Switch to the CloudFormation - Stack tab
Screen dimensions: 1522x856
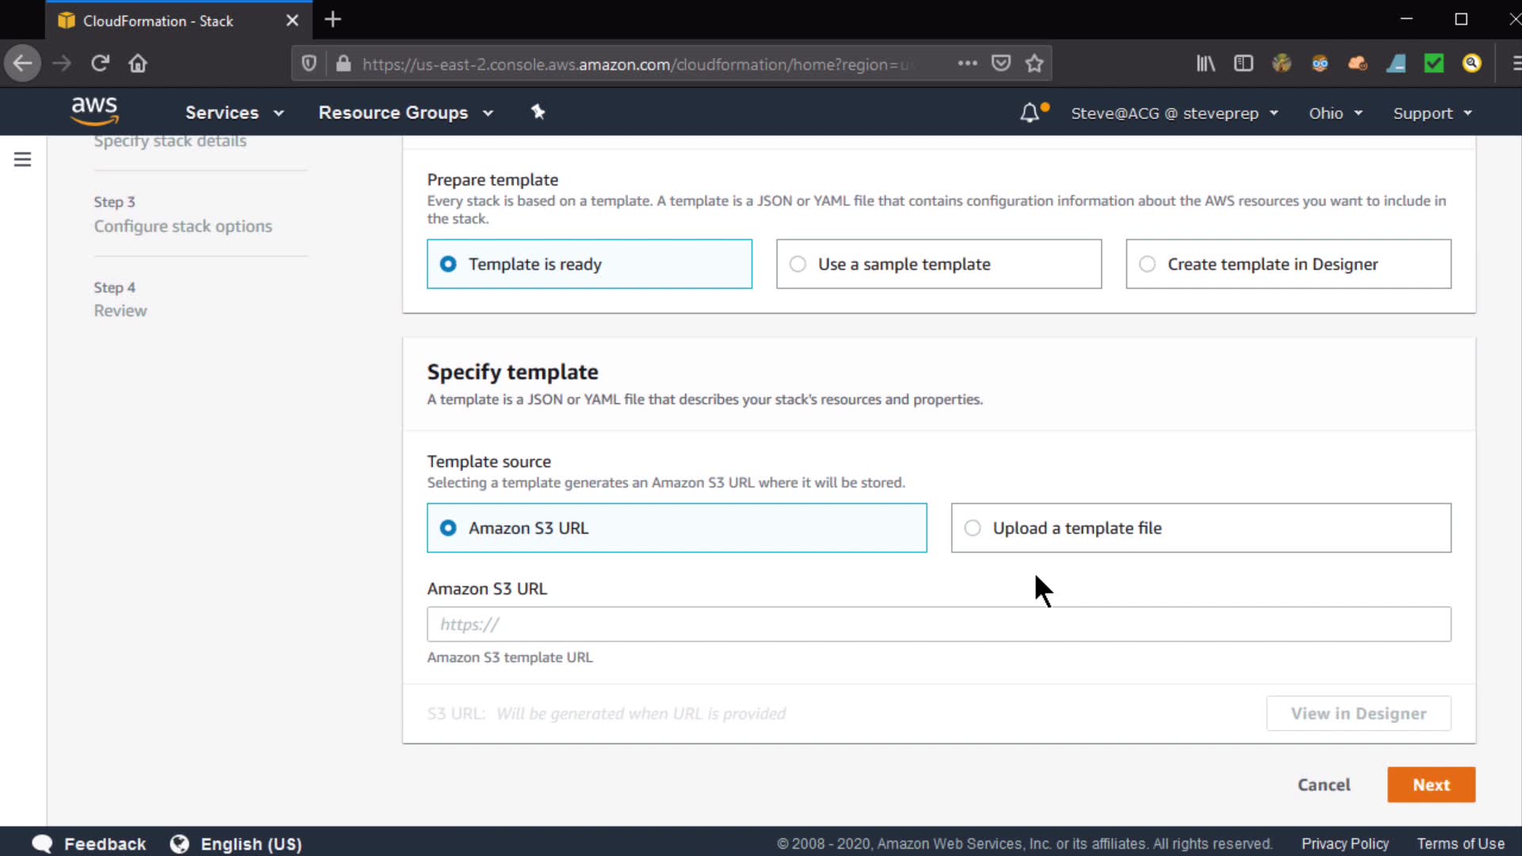tap(159, 21)
